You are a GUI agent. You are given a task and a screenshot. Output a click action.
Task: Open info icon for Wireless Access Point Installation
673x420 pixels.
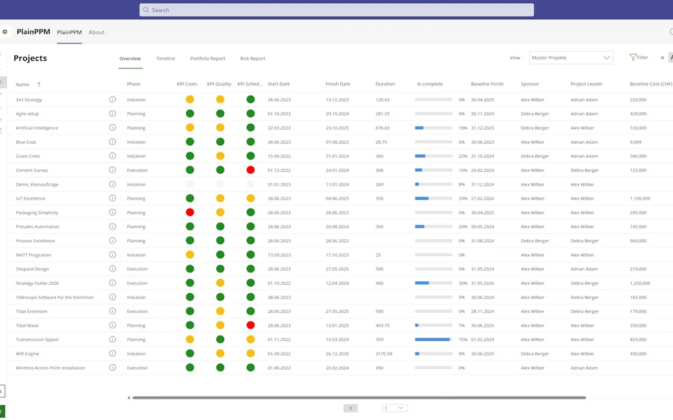point(112,367)
